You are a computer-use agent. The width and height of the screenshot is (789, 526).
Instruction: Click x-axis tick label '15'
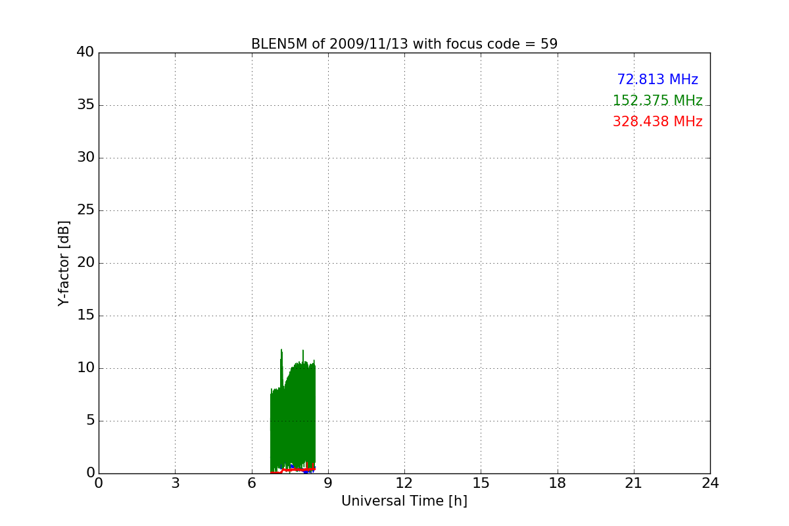[481, 483]
